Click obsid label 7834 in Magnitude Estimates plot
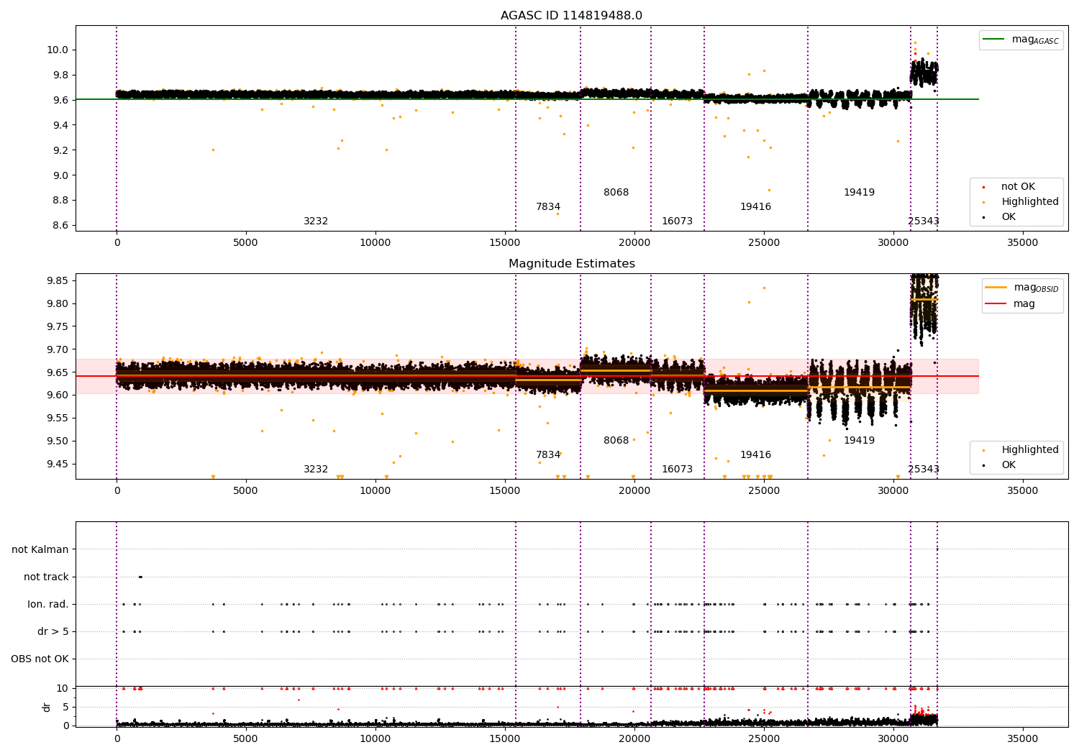Image resolution: width=1079 pixels, height=755 pixels. (x=548, y=455)
